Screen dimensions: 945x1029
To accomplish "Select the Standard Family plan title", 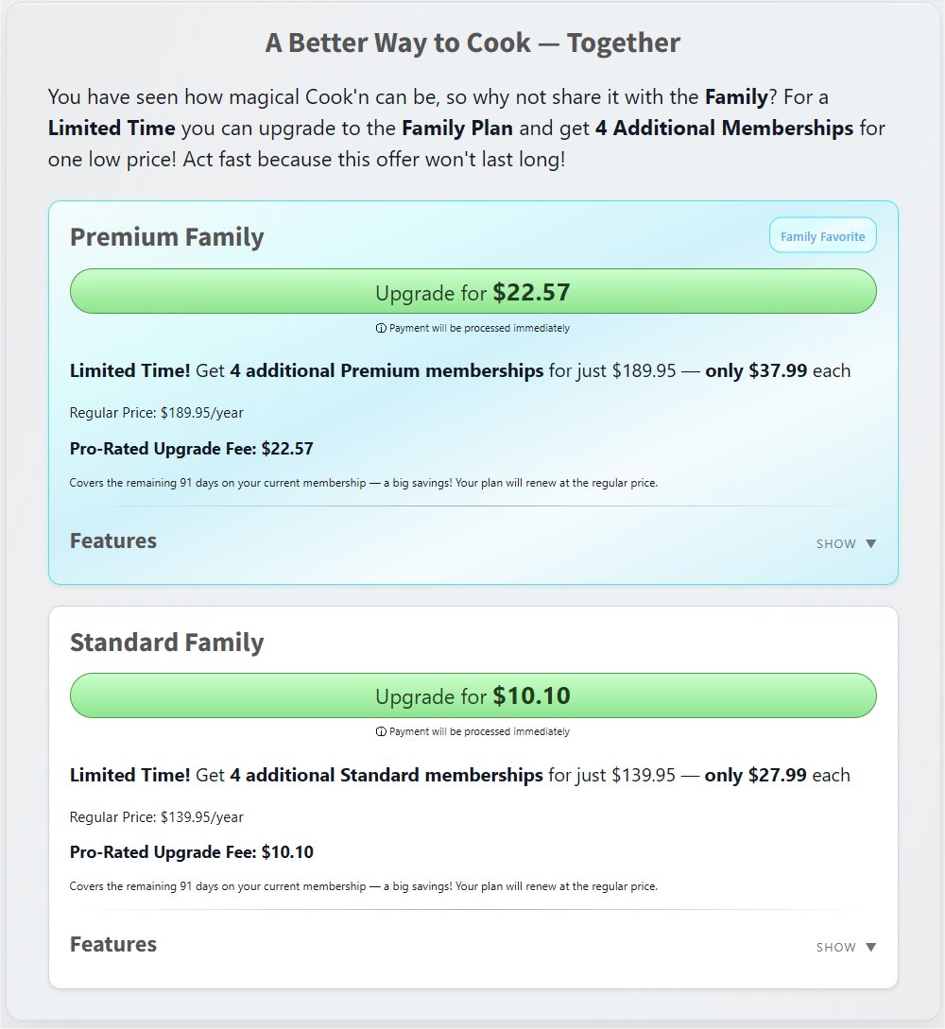I will click(x=167, y=643).
